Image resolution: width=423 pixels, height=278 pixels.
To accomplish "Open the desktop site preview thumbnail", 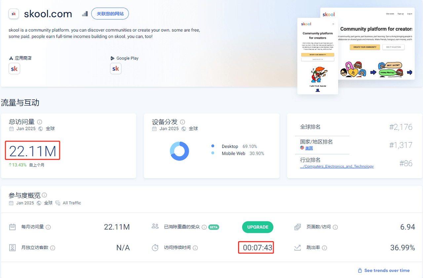I will pyautogui.click(x=376, y=44).
